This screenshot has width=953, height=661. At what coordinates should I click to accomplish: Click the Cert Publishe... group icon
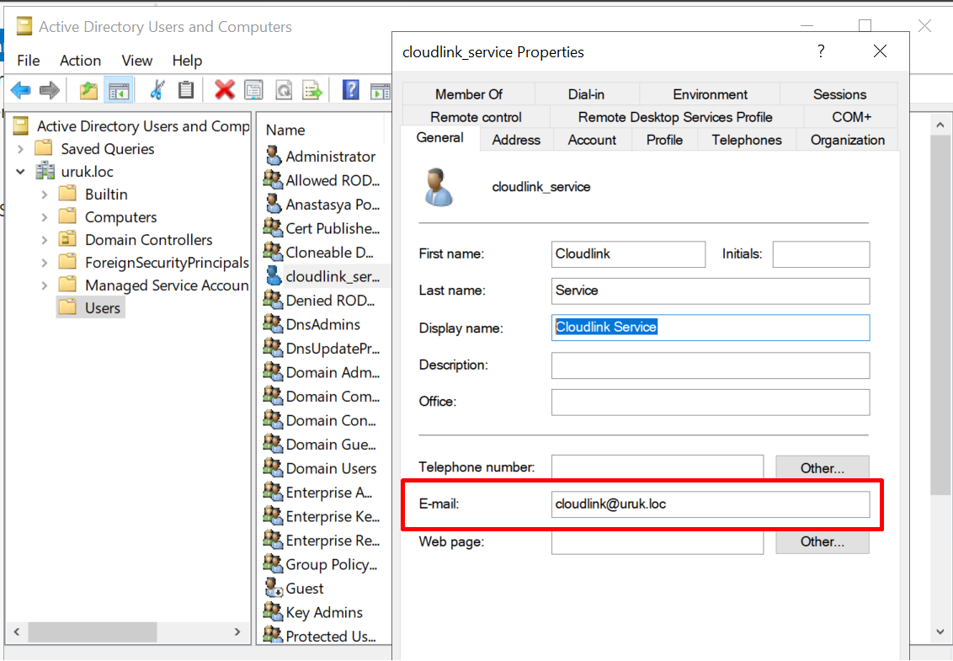pyautogui.click(x=274, y=228)
